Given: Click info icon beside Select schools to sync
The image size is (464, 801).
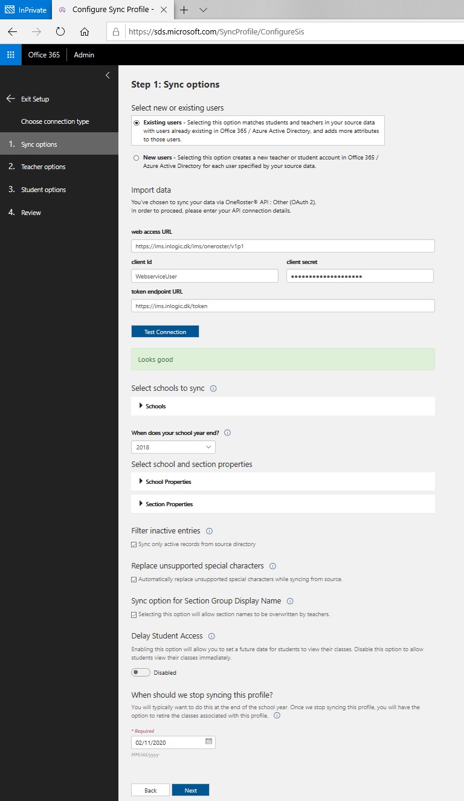Looking at the screenshot, I should [213, 388].
